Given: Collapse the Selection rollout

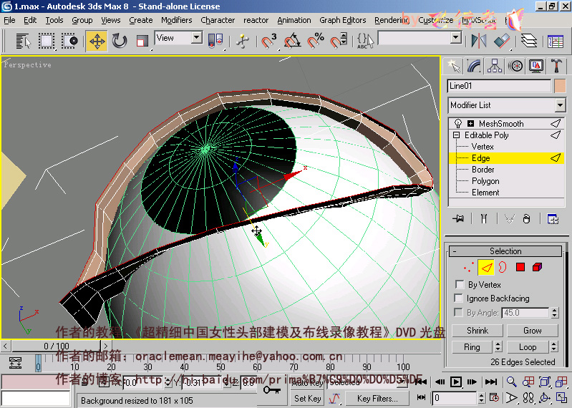Looking at the screenshot, I should [x=505, y=251].
